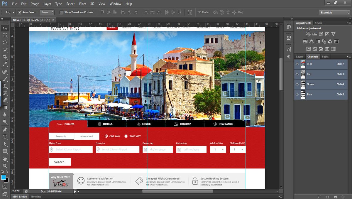Screen dimensions: 352x199
Task: Open the Essentials workspace dropdown
Action: point(334,13)
